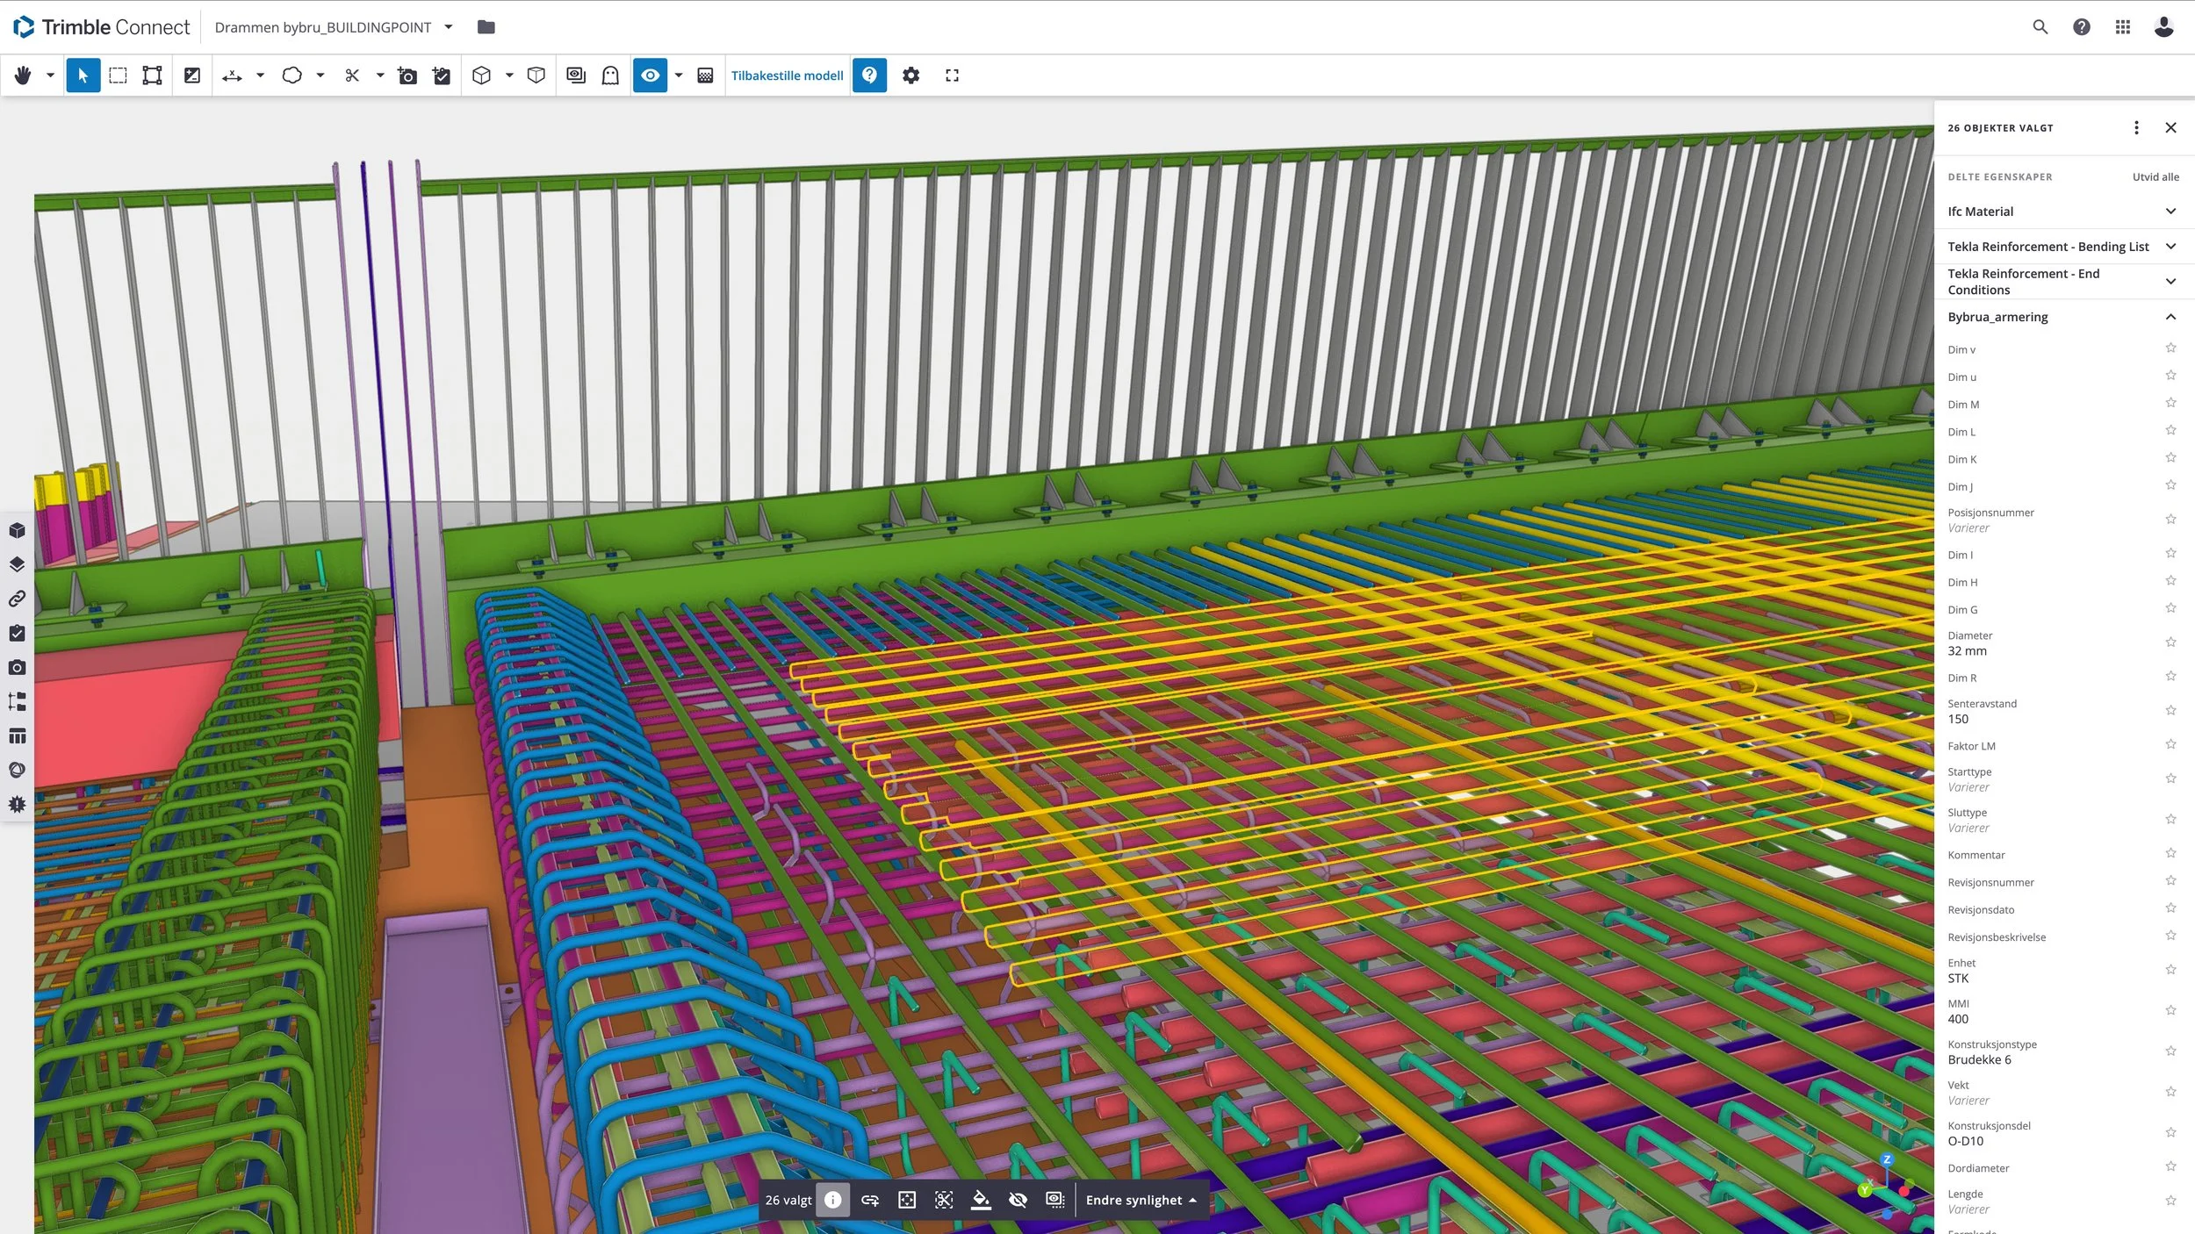Create a new ToDo from toolbar
Viewport: 2195px width, 1234px height.
pos(442,75)
